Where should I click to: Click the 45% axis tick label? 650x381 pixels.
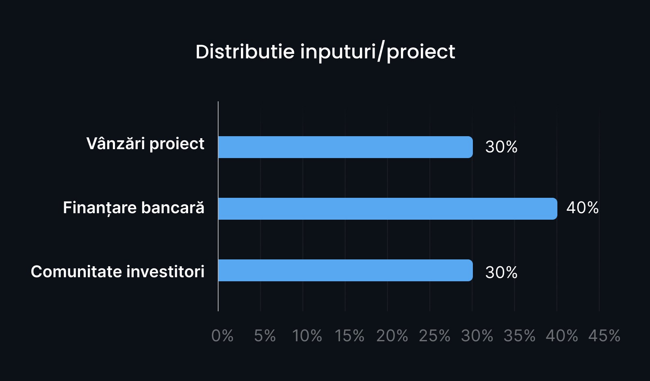(x=604, y=336)
